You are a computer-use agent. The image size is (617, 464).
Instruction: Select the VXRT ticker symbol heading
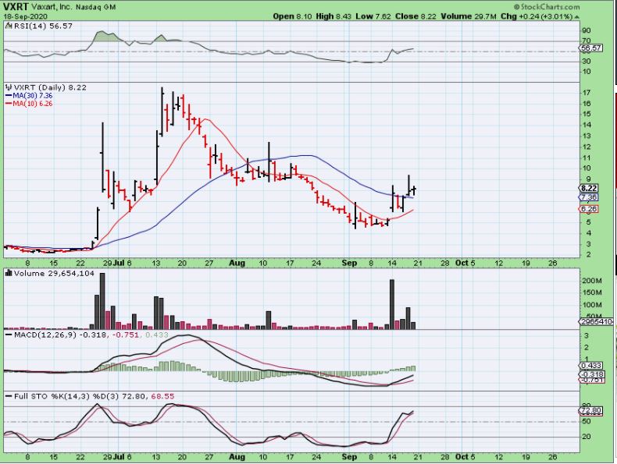point(16,7)
